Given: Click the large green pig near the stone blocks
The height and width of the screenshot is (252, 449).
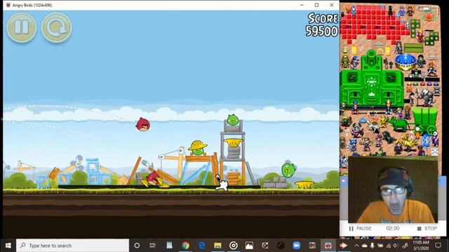Looking at the screenshot, I should [288, 169].
